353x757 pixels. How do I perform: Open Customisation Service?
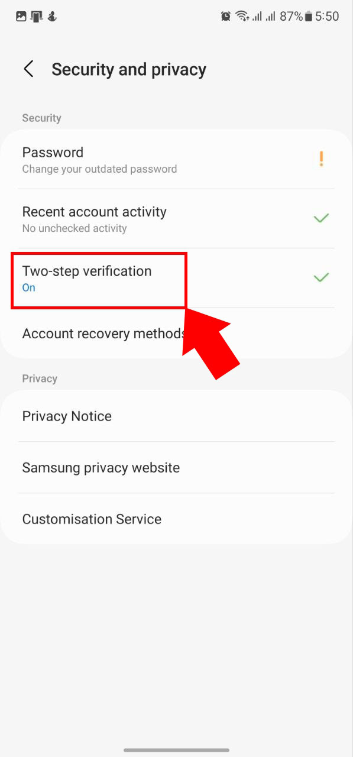click(x=176, y=519)
